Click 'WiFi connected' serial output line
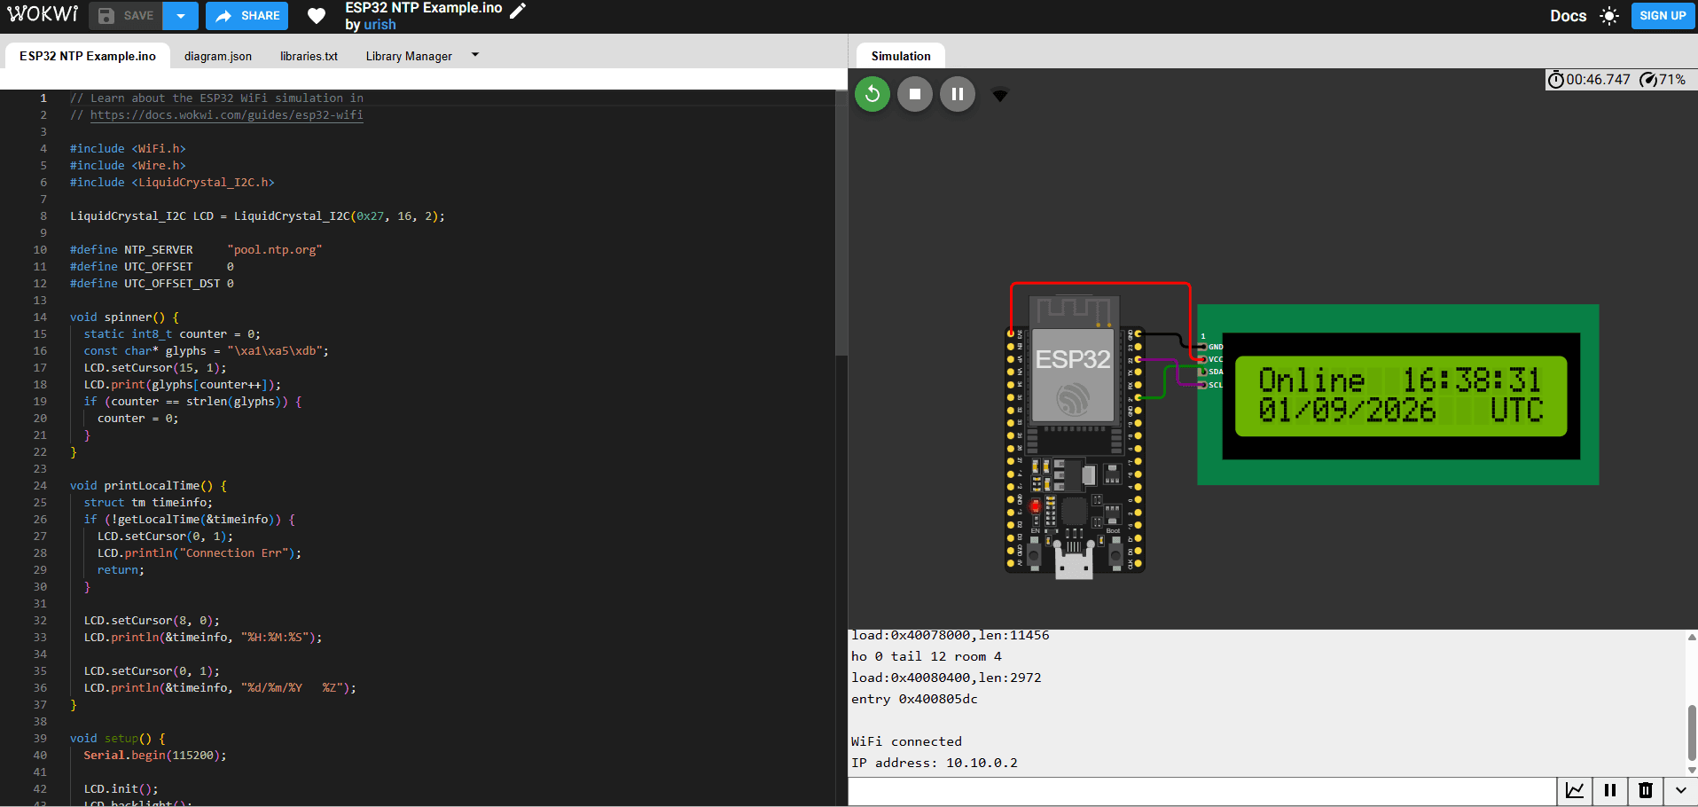 tap(906, 741)
